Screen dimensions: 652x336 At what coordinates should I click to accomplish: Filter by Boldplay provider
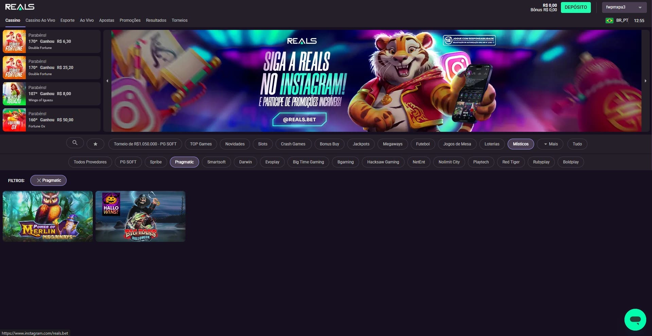(570, 162)
